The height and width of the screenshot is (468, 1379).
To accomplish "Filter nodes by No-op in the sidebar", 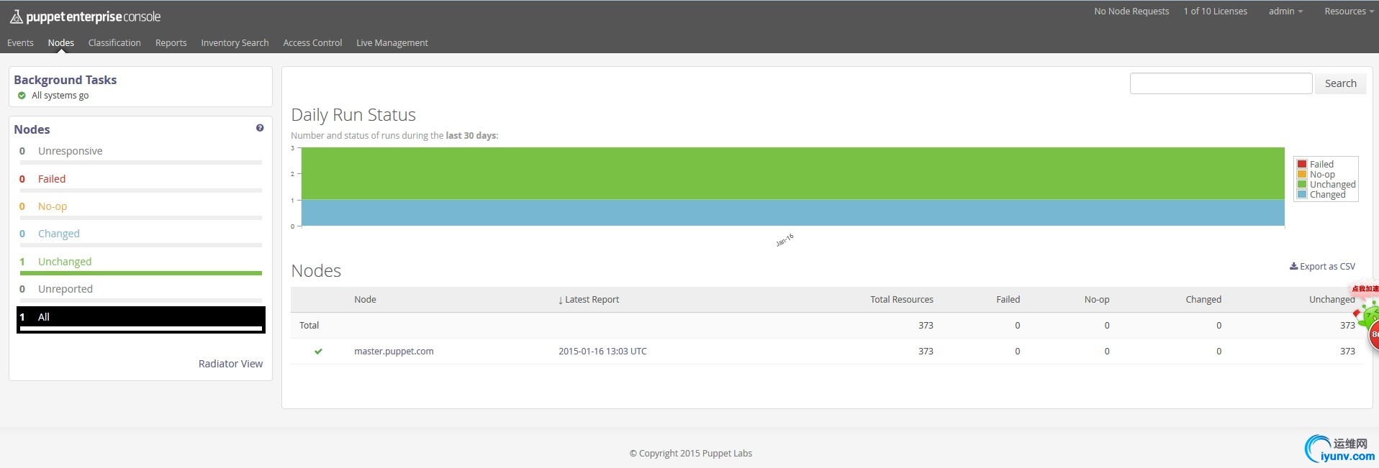I will 53,206.
